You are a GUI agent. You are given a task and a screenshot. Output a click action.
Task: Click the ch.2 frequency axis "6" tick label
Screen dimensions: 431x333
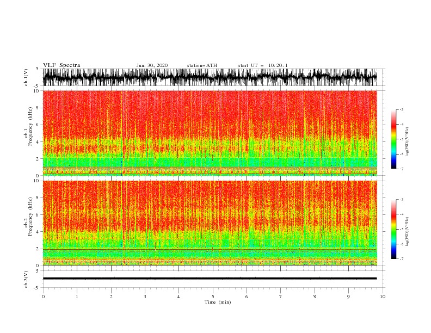click(38, 215)
